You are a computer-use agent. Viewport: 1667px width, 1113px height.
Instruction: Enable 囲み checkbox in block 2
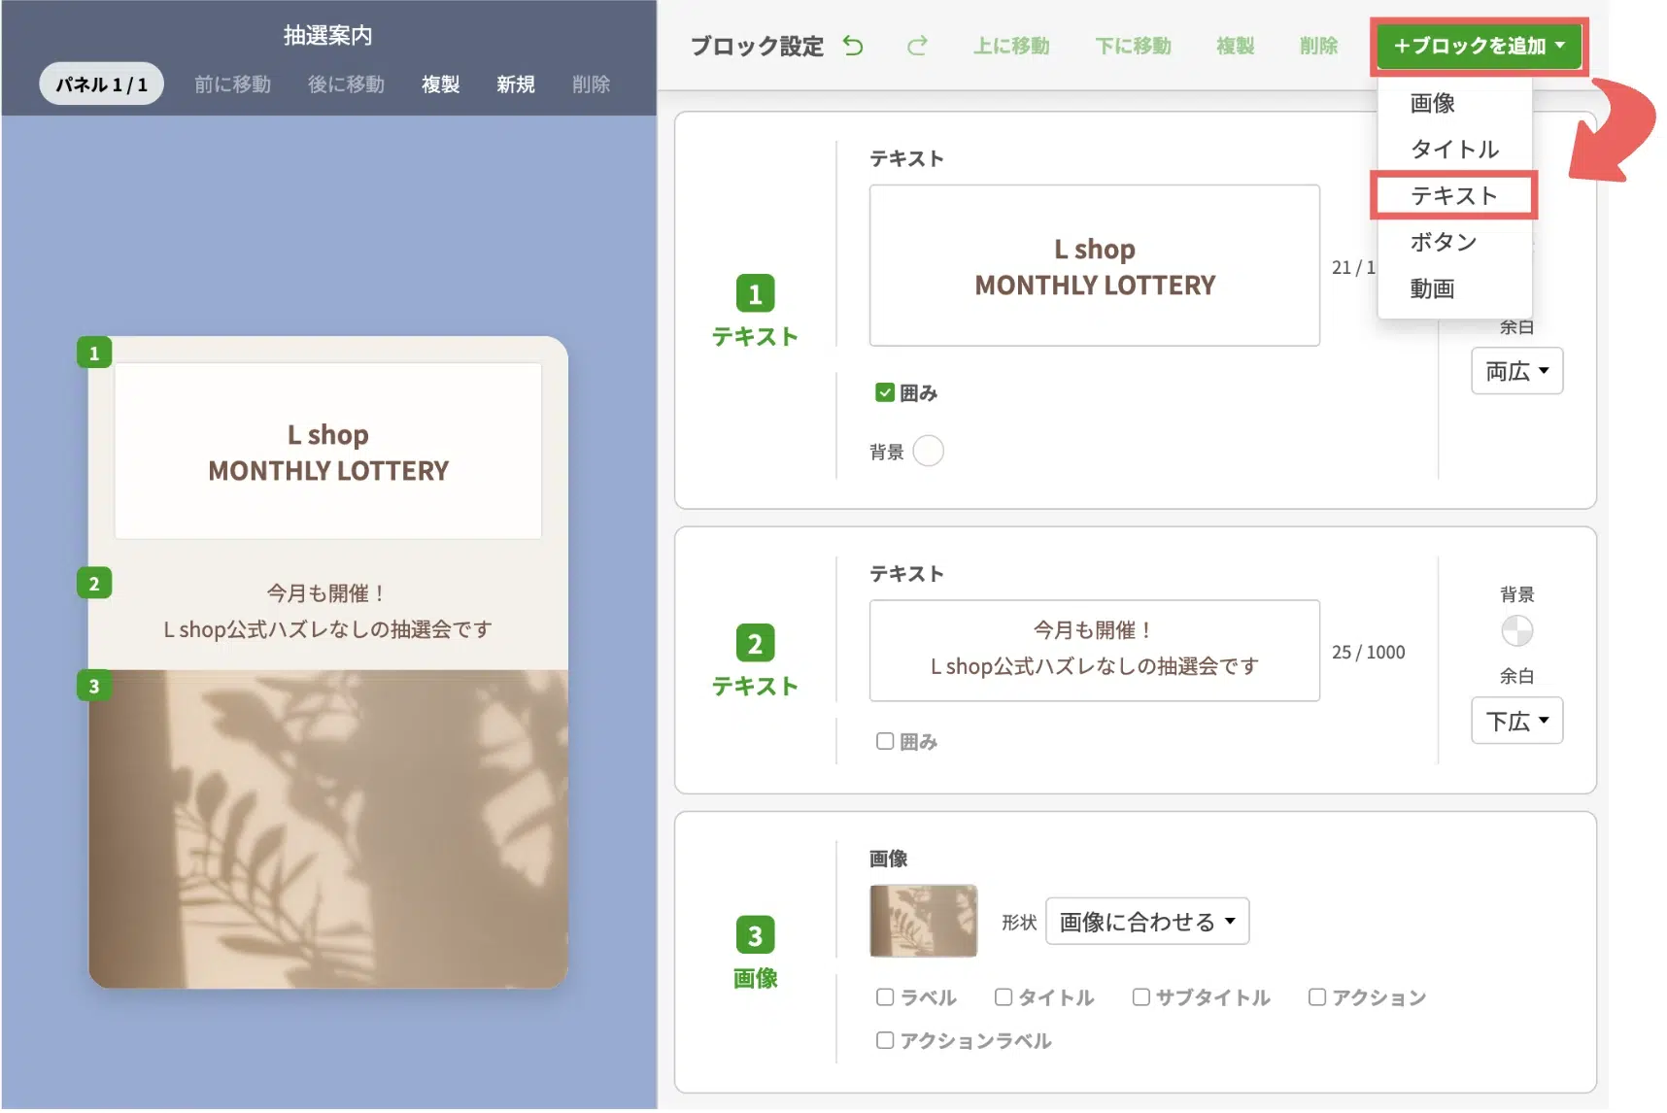(x=884, y=741)
